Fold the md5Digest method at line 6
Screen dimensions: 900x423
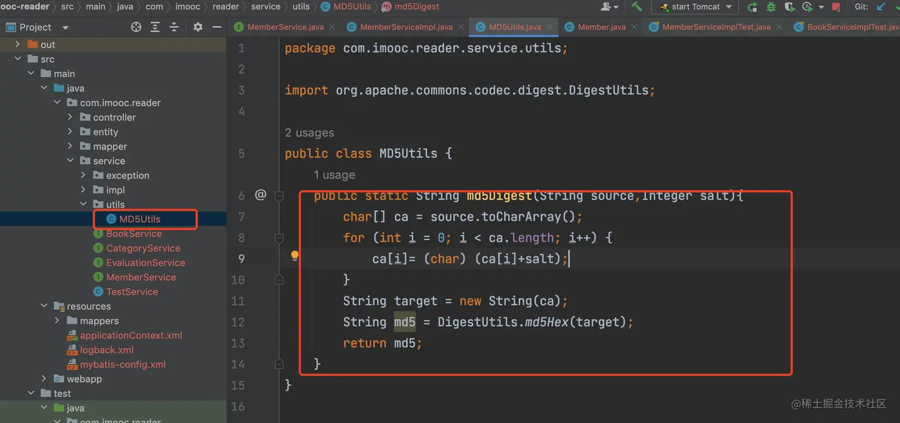279,195
